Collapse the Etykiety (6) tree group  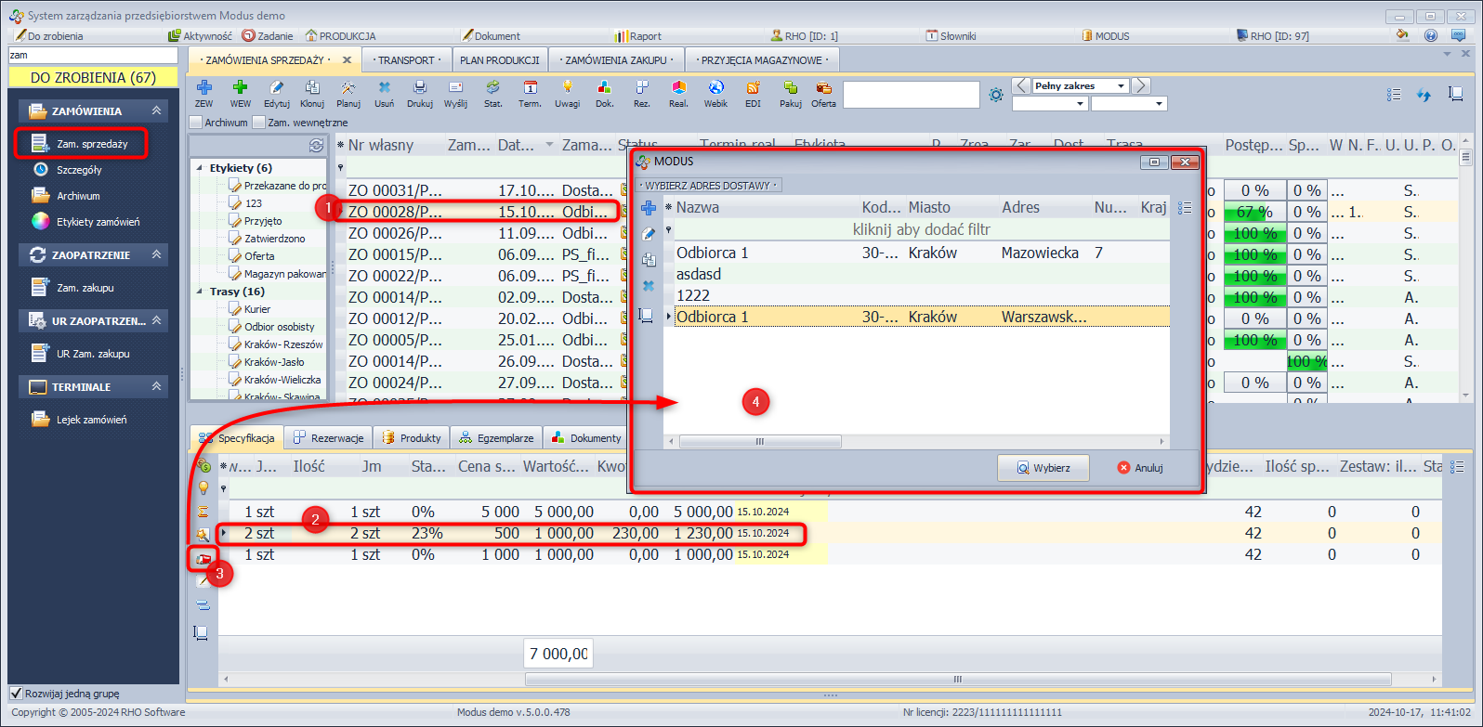click(x=199, y=168)
